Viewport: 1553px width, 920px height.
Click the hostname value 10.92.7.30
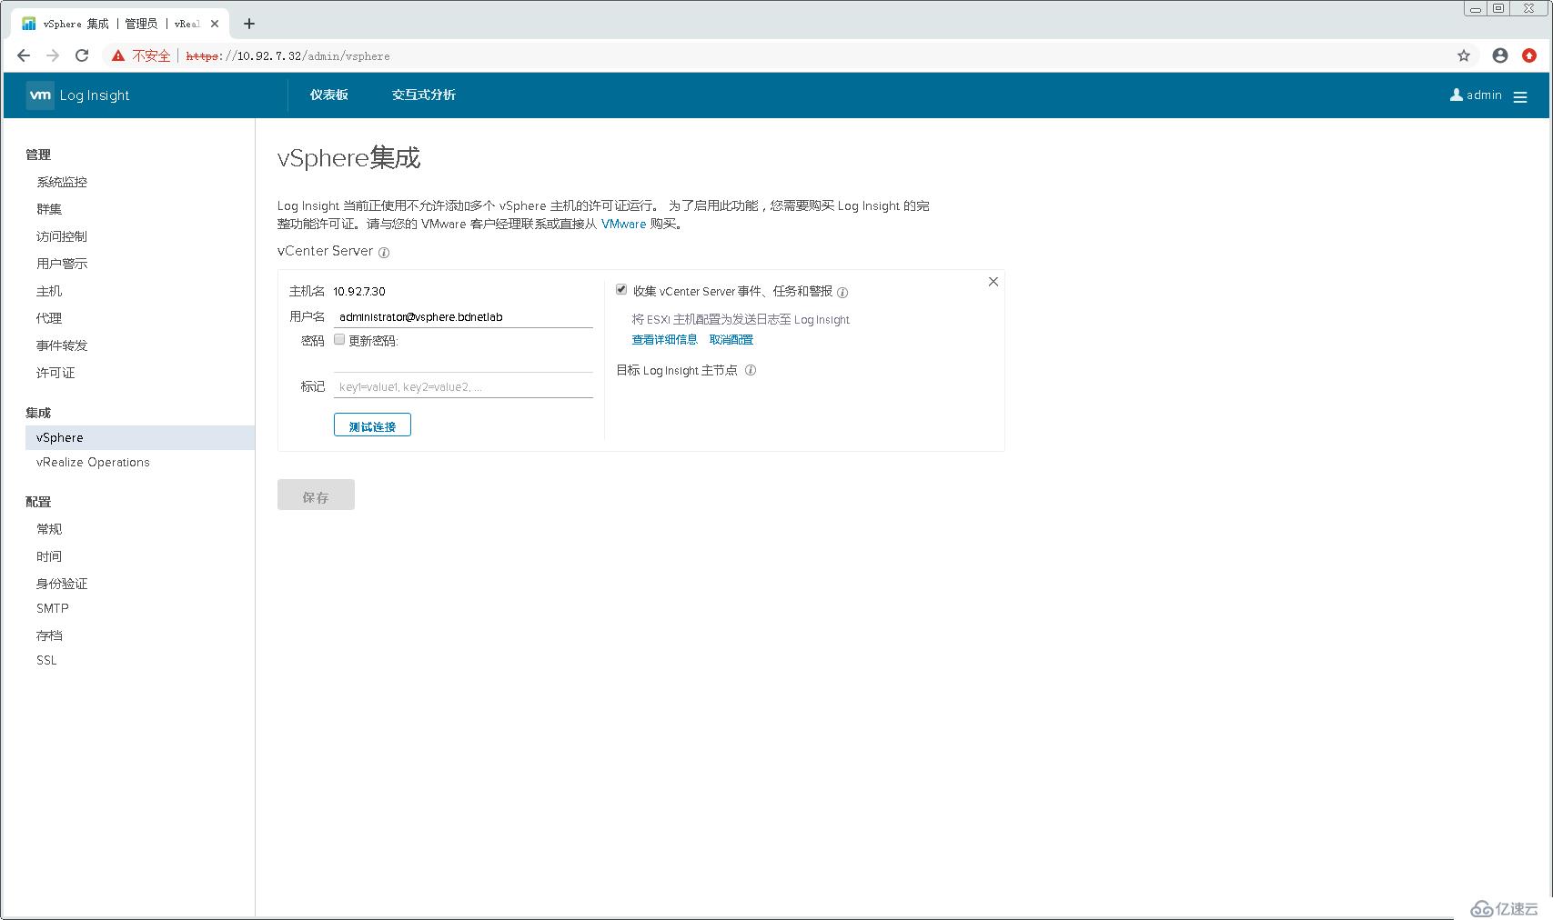click(359, 291)
